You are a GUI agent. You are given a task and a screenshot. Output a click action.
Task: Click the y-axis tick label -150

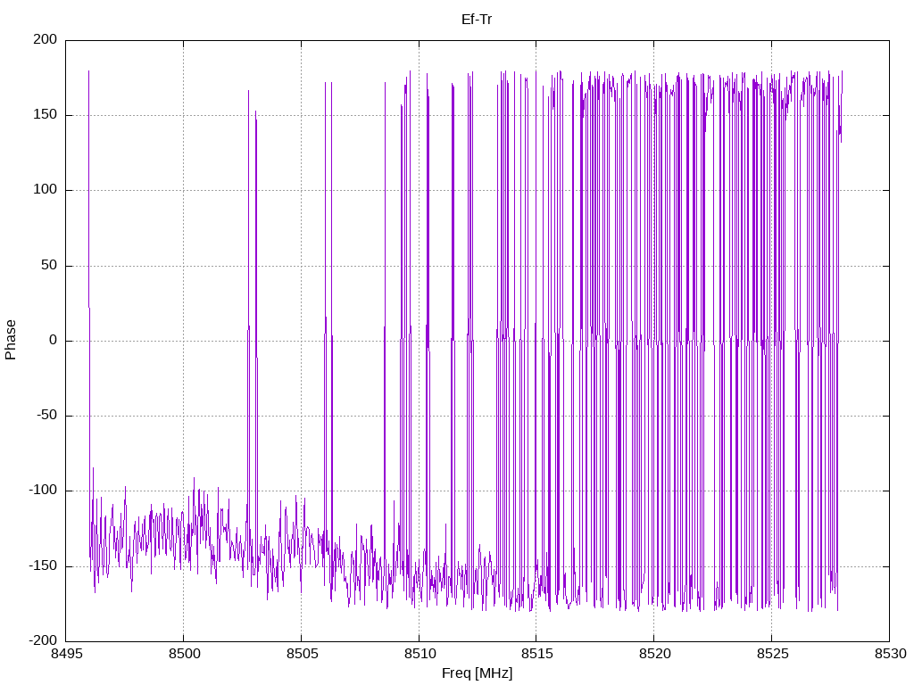tap(43, 565)
